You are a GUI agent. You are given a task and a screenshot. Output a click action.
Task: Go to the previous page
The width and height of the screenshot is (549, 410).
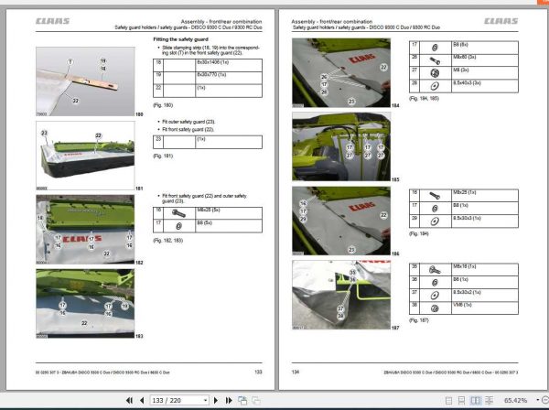coord(142,400)
